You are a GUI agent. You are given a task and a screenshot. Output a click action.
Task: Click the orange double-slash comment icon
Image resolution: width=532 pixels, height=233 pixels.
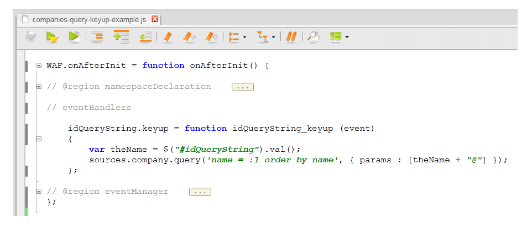[x=291, y=37]
